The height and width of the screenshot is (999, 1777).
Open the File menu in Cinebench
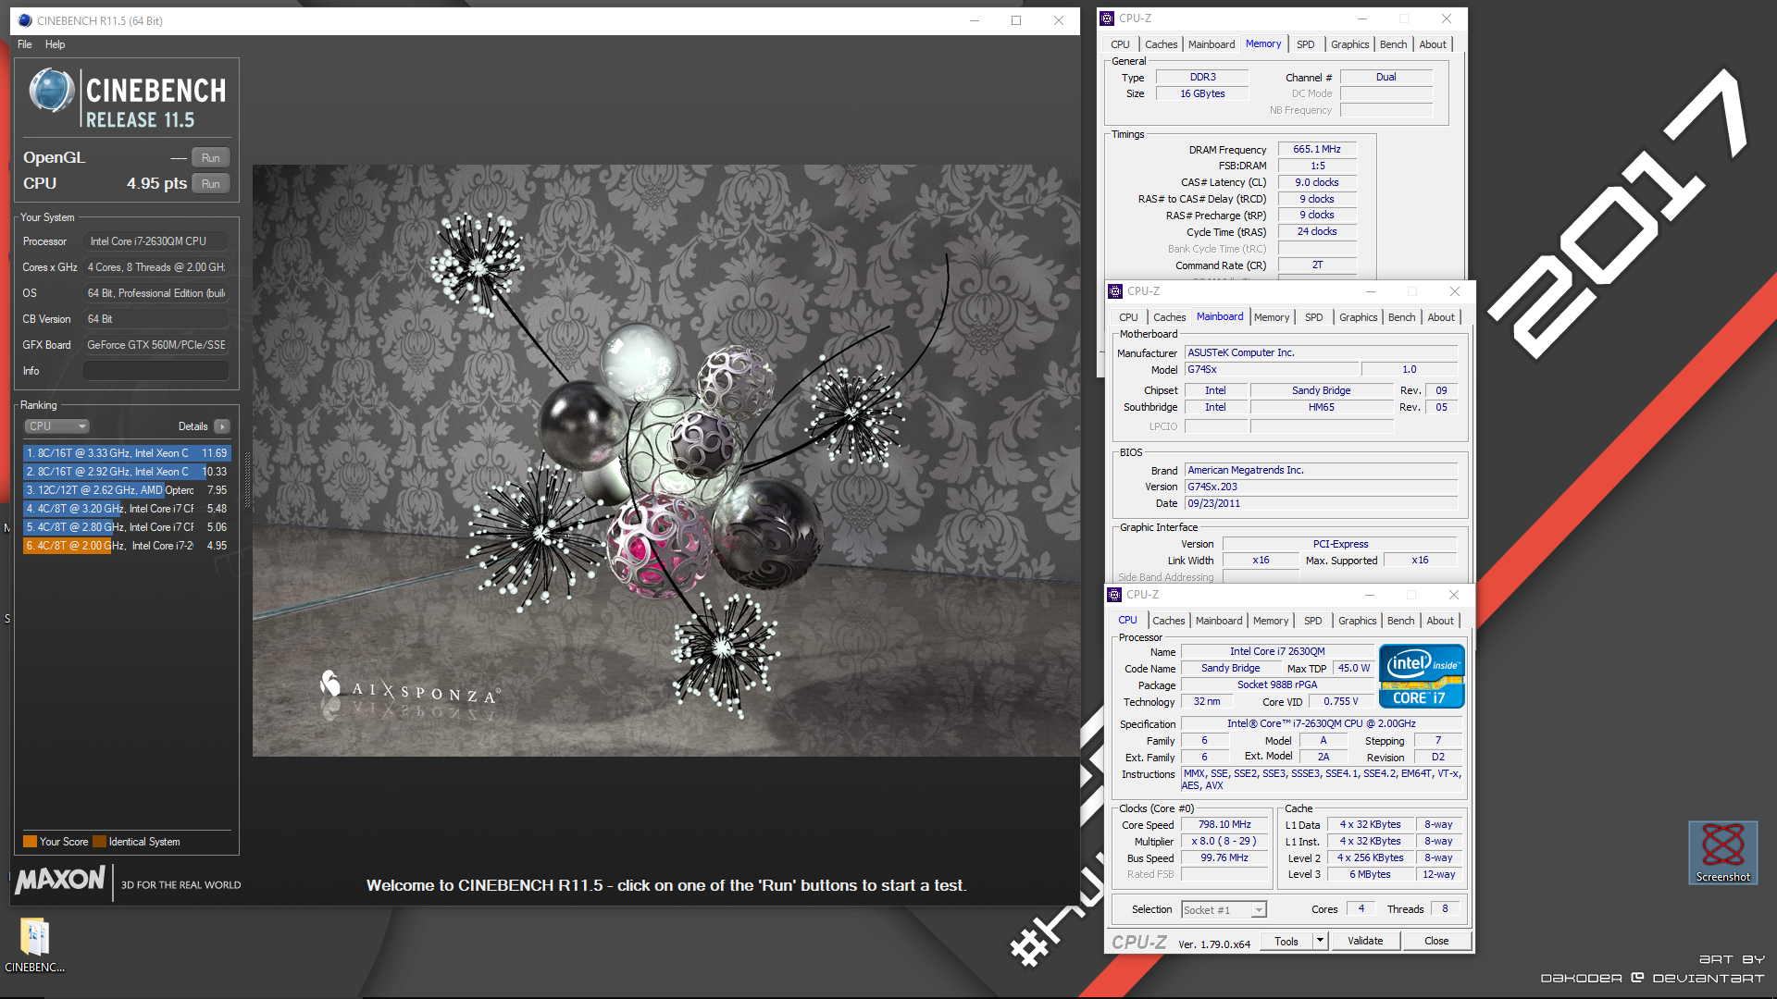pyautogui.click(x=25, y=44)
